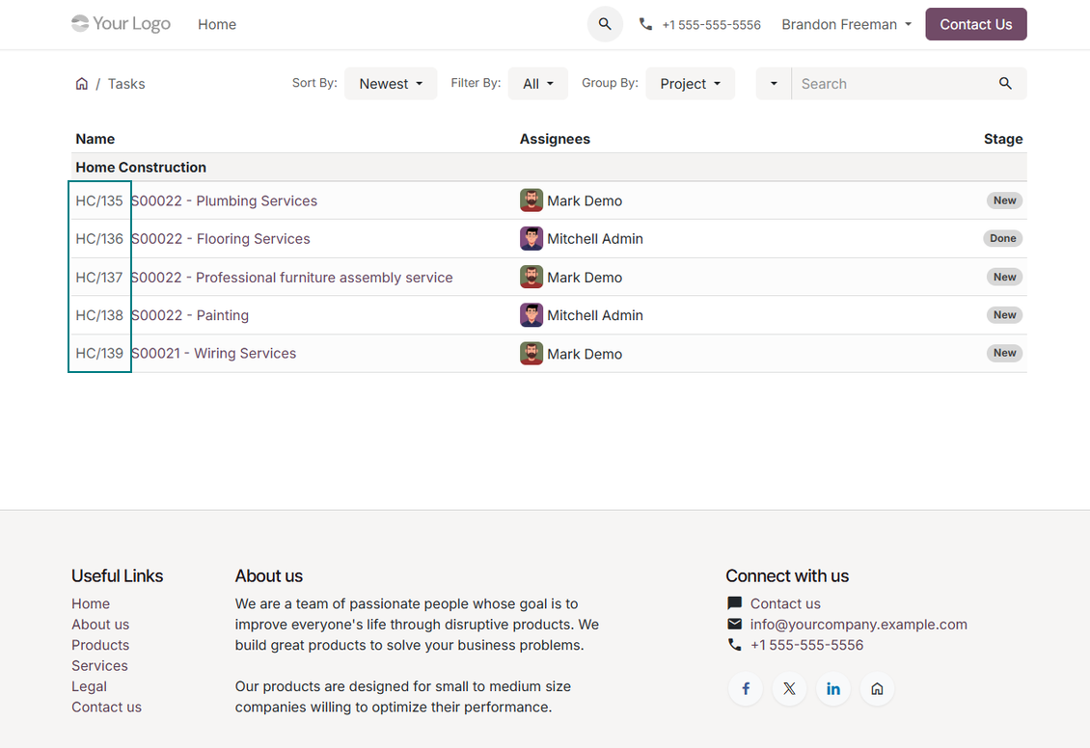1090x748 pixels.
Task: Click task ID HC/137
Action: click(99, 277)
